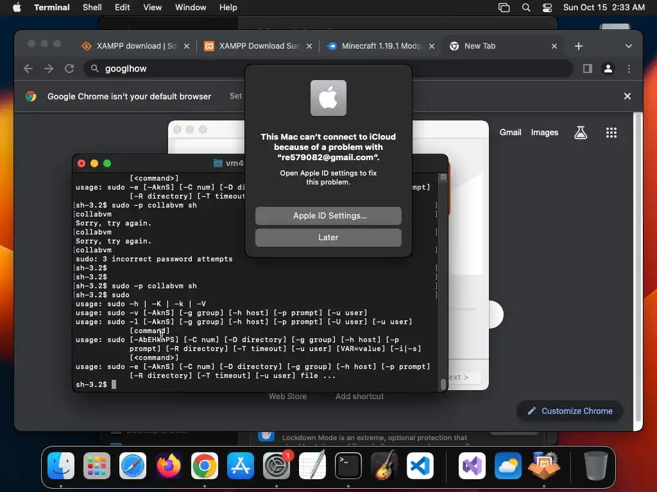Open Visual Studio Code dock icon

pos(420,465)
